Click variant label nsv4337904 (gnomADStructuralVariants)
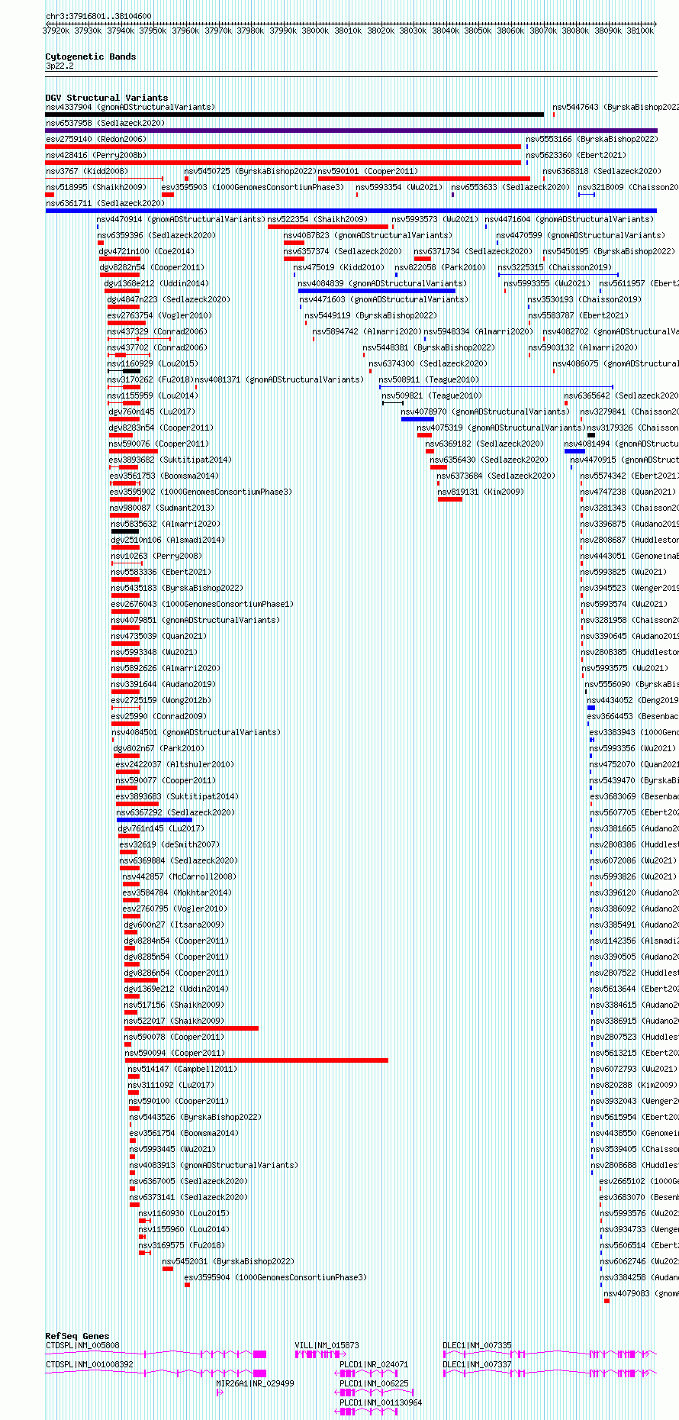Image resolution: width=679 pixels, height=1420 pixels. coord(130,107)
